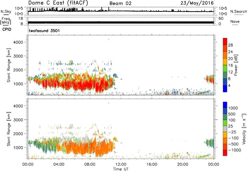Viewport: 247px width, 171px height.
Task: Select the blue top segment of Velocity colorbar
Action: click(225, 105)
